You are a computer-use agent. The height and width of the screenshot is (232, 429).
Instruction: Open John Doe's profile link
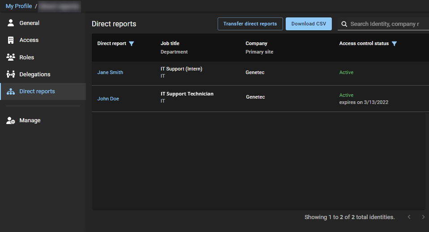point(108,99)
